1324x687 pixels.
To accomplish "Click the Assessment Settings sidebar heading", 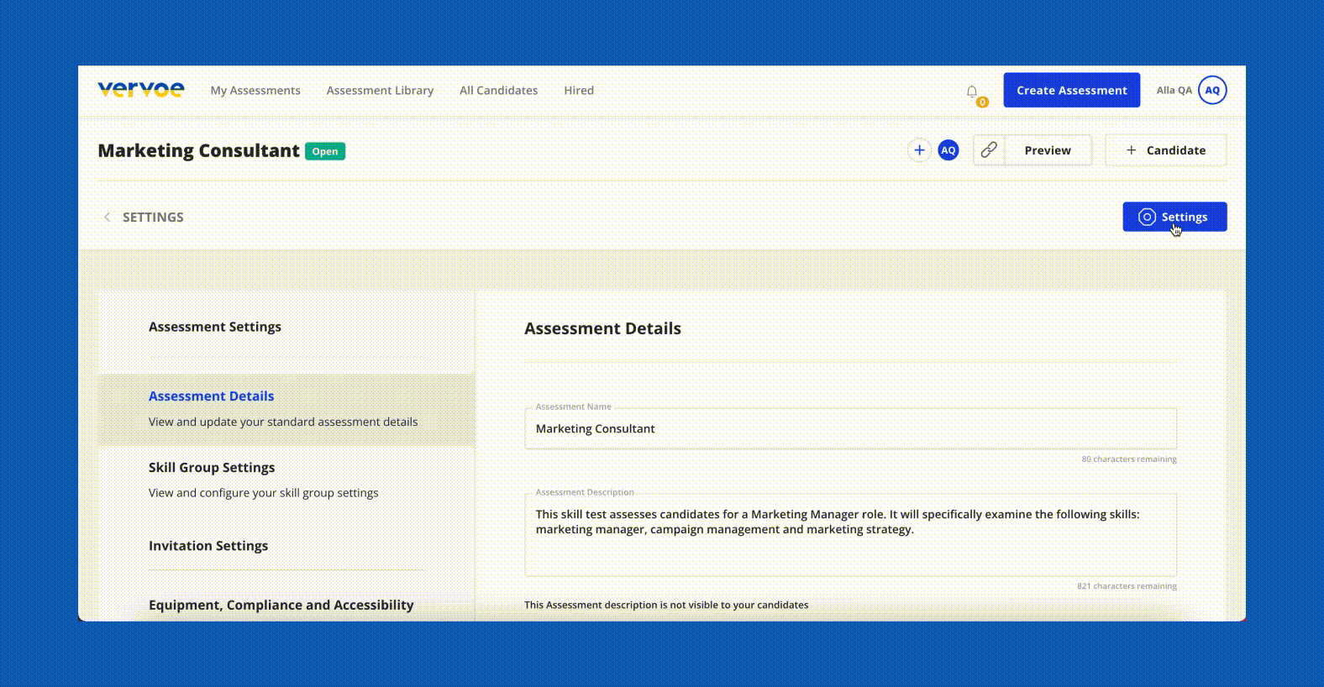I will pyautogui.click(x=215, y=327).
